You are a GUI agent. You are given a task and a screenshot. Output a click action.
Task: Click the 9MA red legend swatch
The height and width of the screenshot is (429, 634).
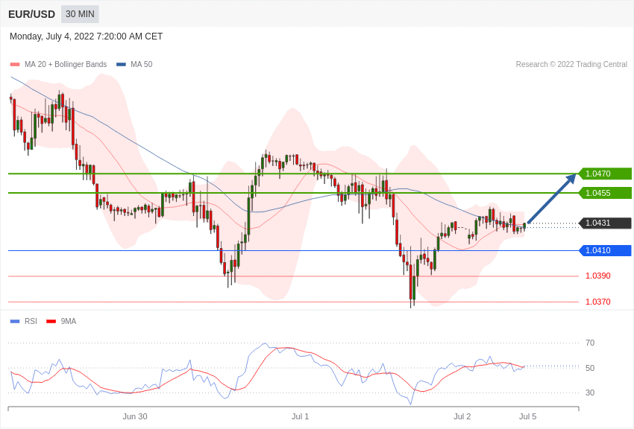[51, 321]
